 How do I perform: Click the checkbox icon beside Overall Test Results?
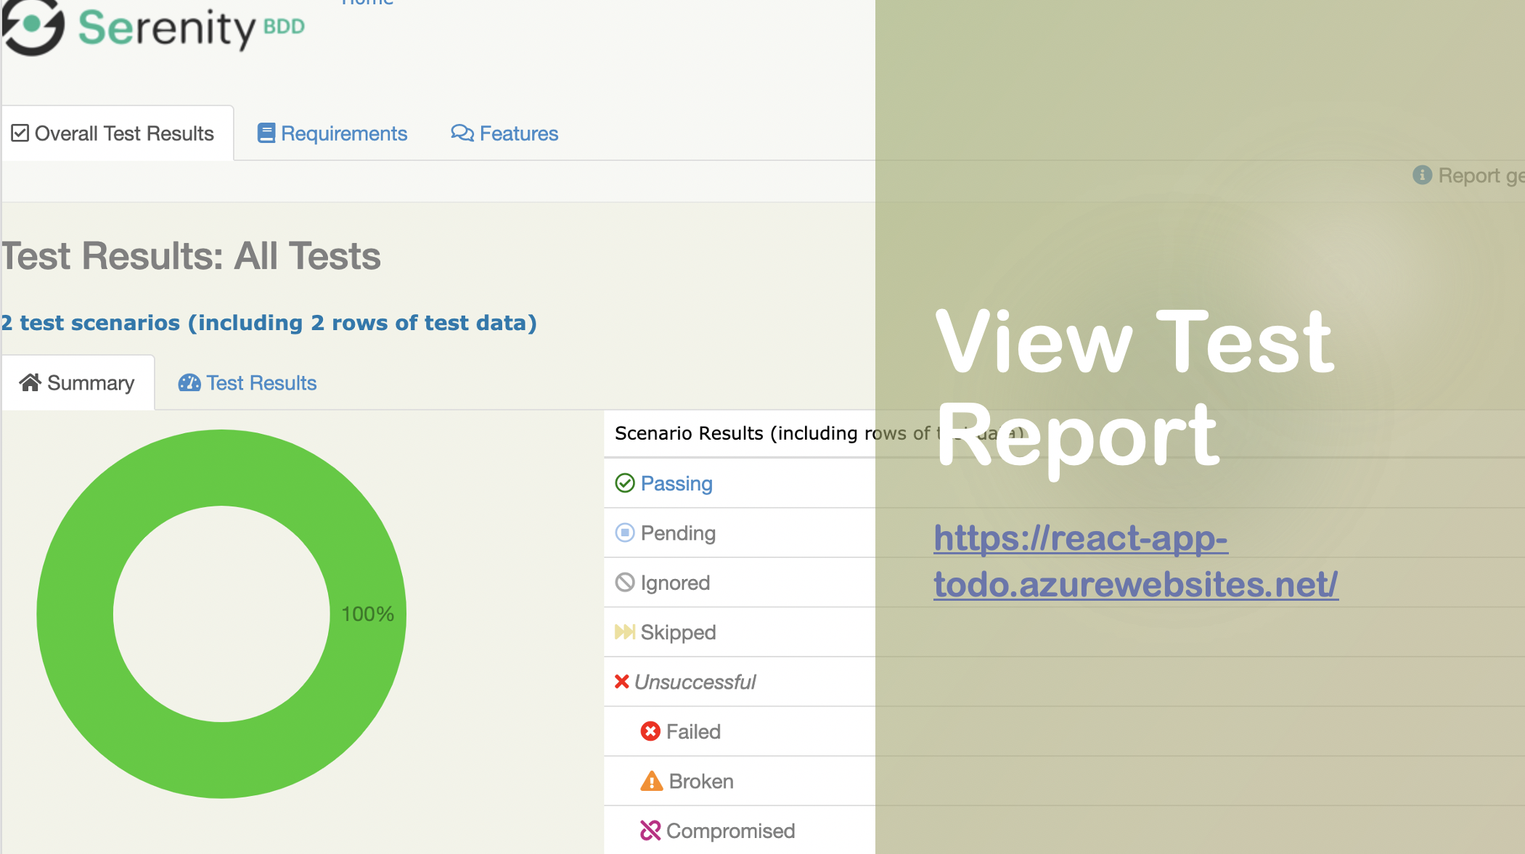click(x=20, y=134)
